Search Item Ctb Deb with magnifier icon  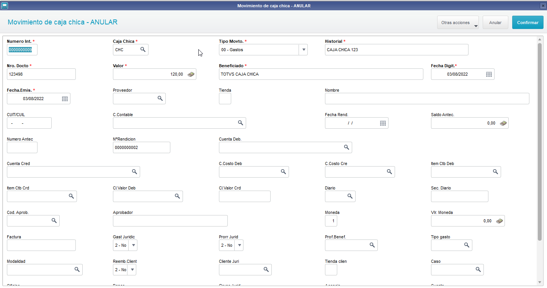tap(495, 172)
